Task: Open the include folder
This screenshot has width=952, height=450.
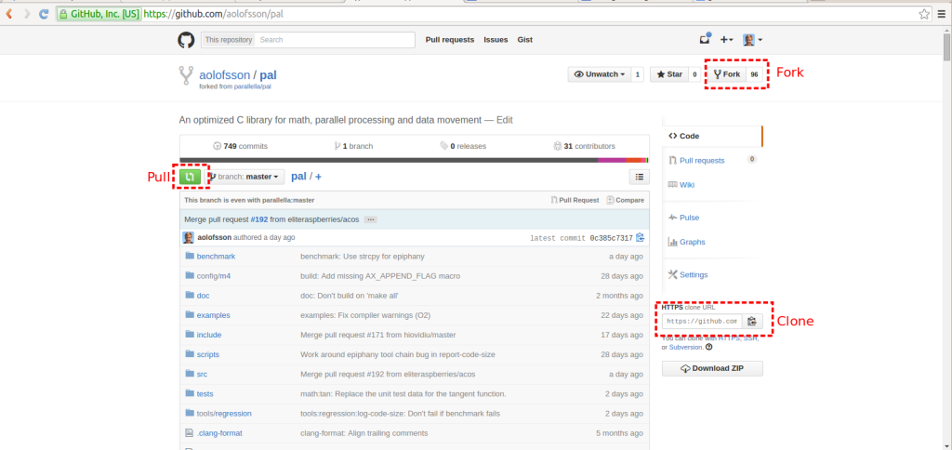Action: point(209,335)
